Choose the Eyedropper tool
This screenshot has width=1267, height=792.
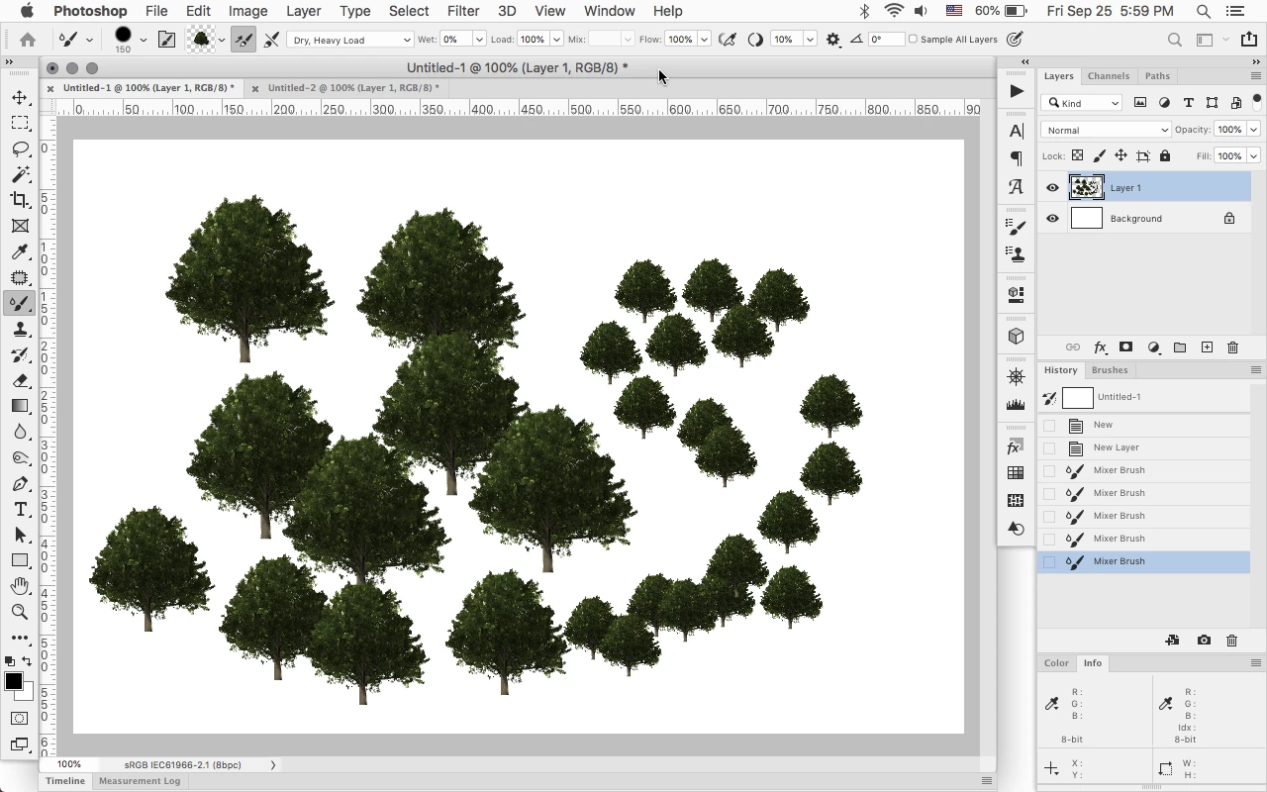(x=20, y=251)
